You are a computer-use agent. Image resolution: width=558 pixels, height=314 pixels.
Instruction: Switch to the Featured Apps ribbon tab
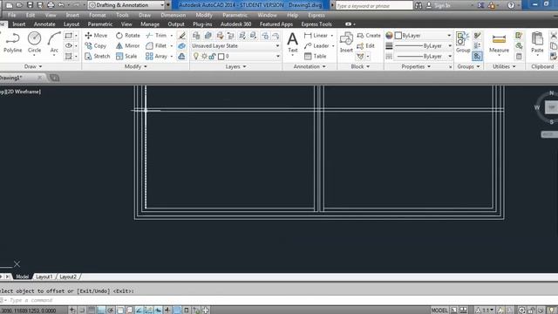pyautogui.click(x=276, y=24)
